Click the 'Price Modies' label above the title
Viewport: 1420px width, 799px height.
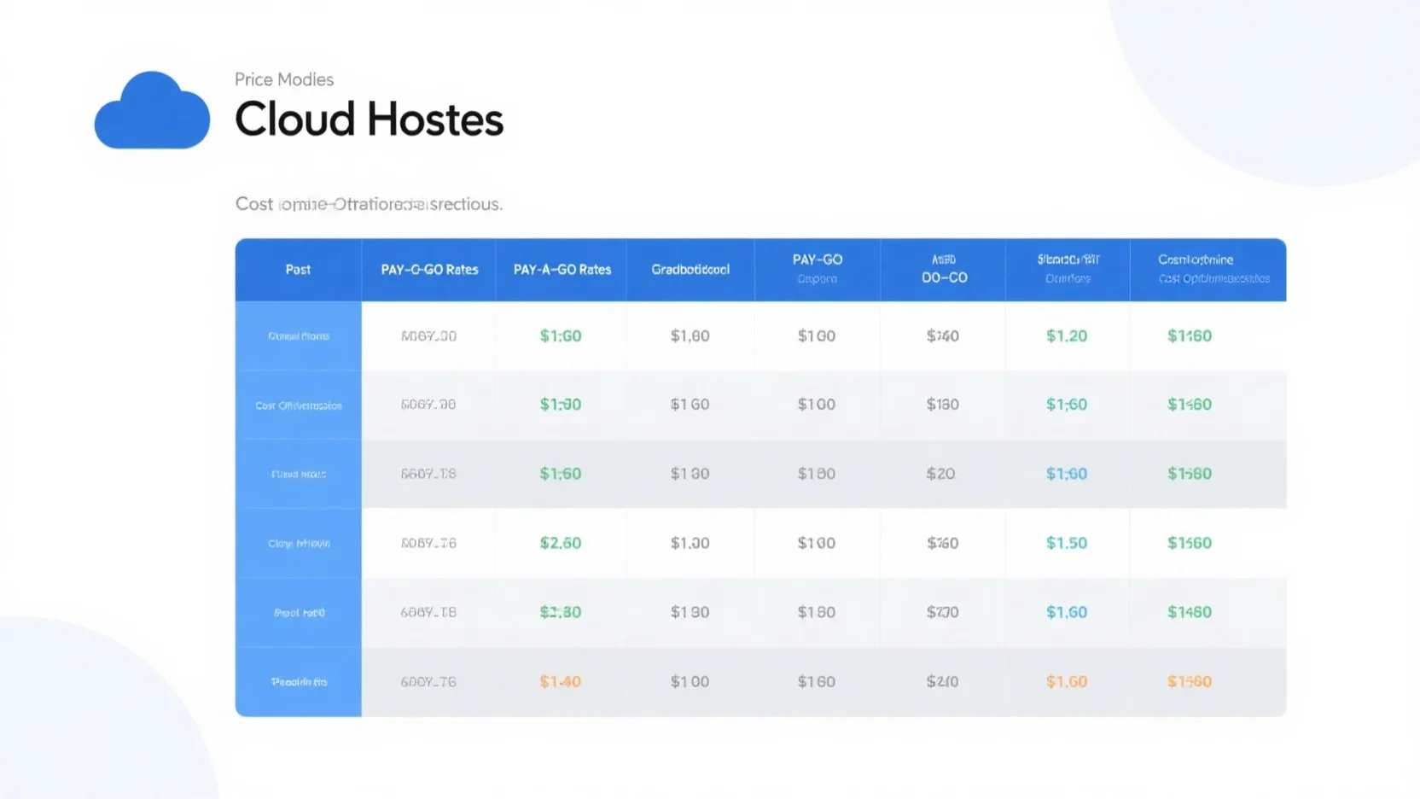point(284,79)
